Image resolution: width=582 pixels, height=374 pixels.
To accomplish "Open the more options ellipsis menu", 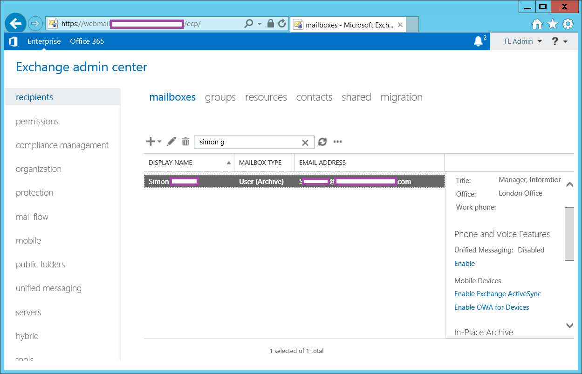I will [338, 142].
